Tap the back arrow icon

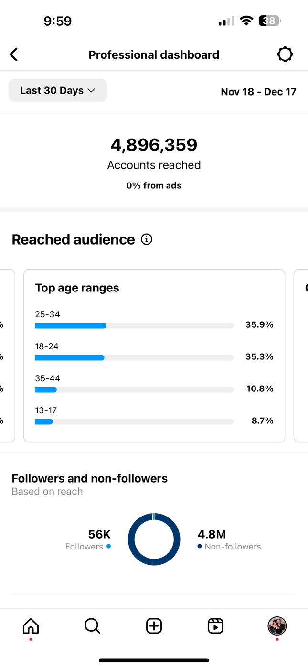click(14, 54)
